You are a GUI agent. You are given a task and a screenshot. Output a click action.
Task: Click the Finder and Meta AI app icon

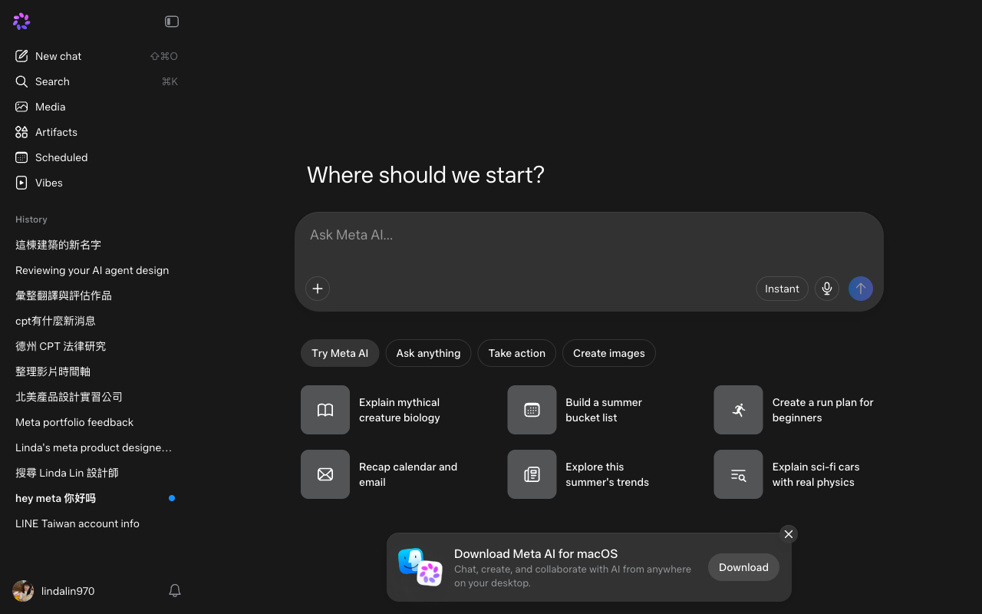click(x=420, y=567)
